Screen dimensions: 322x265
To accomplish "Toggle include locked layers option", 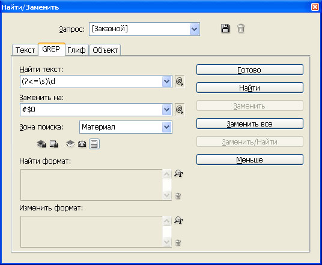I will pos(41,144).
